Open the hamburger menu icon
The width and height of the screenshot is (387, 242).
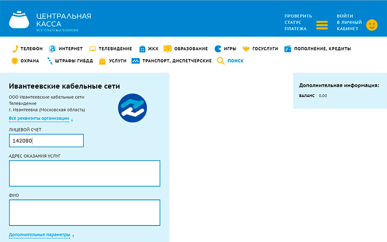coord(322,25)
